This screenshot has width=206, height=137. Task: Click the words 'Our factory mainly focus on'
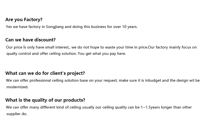point(172,47)
